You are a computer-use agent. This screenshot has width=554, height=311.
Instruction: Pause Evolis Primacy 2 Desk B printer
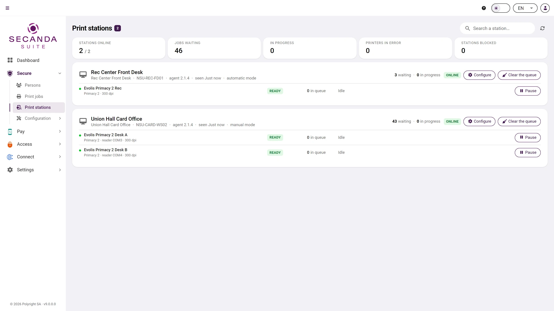pyautogui.click(x=527, y=153)
